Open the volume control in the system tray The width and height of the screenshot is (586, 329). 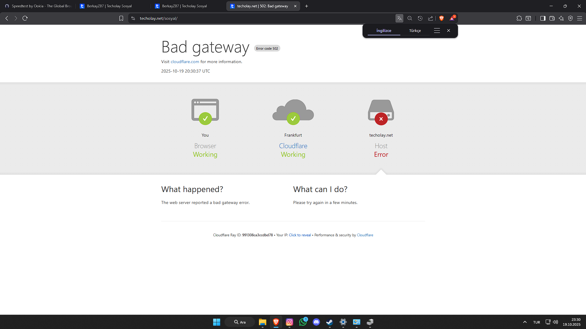(555, 322)
